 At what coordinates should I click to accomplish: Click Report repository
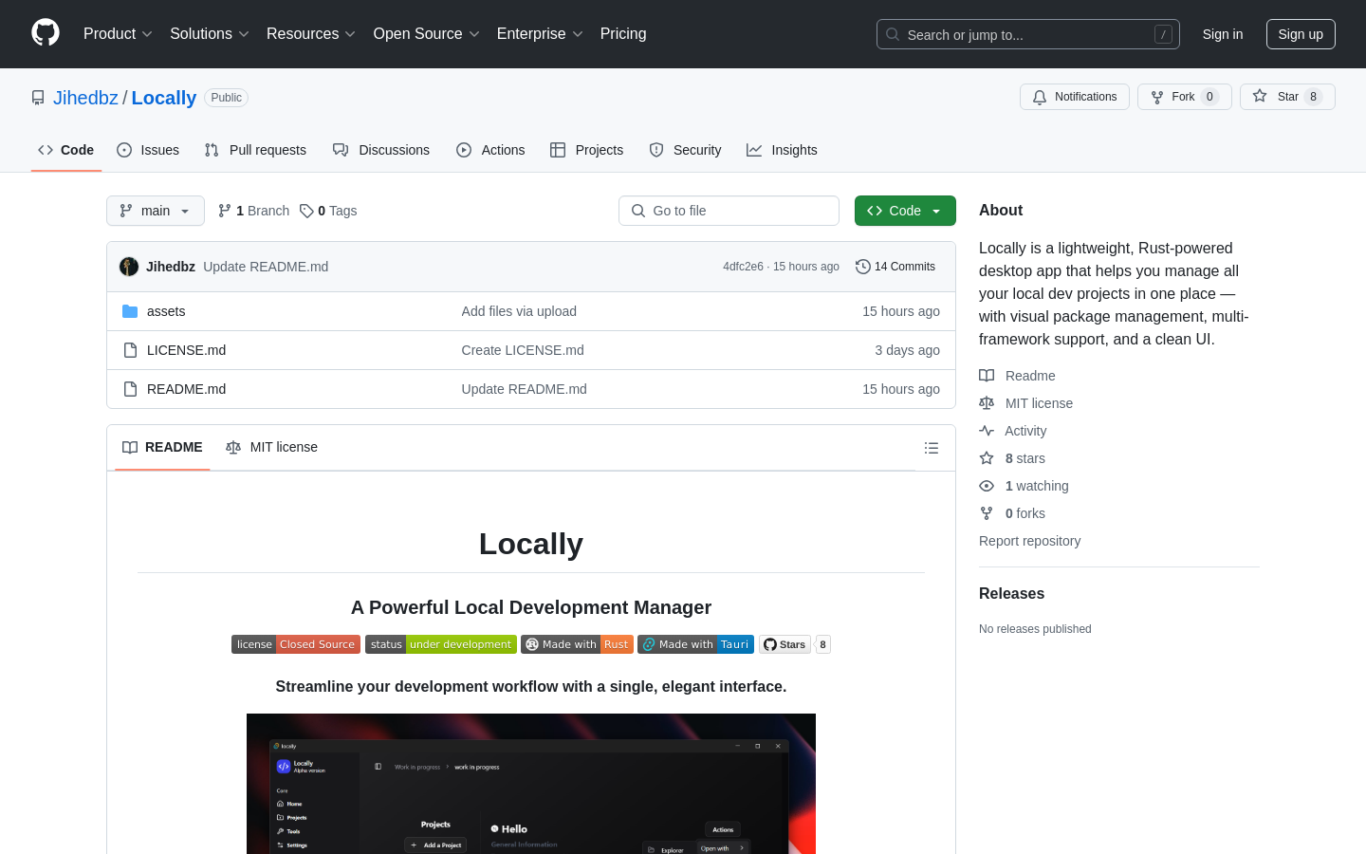[1029, 541]
